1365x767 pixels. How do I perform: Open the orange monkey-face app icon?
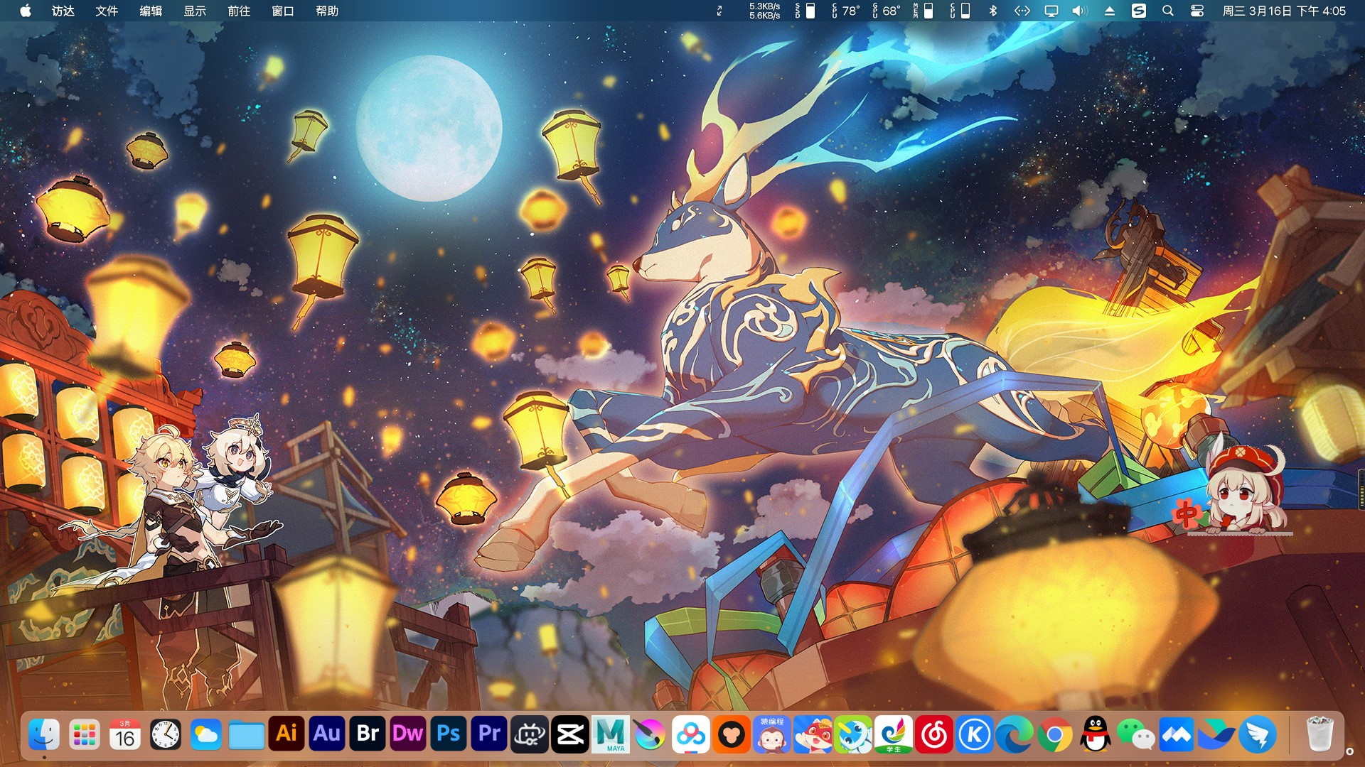click(x=732, y=734)
